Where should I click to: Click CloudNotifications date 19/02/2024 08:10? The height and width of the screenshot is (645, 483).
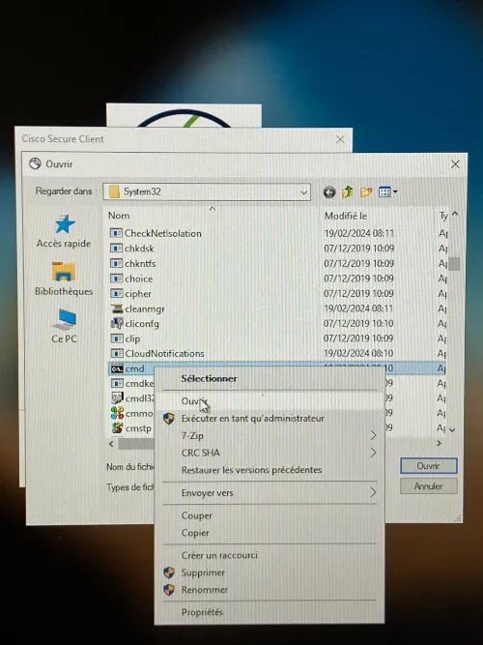click(x=358, y=353)
